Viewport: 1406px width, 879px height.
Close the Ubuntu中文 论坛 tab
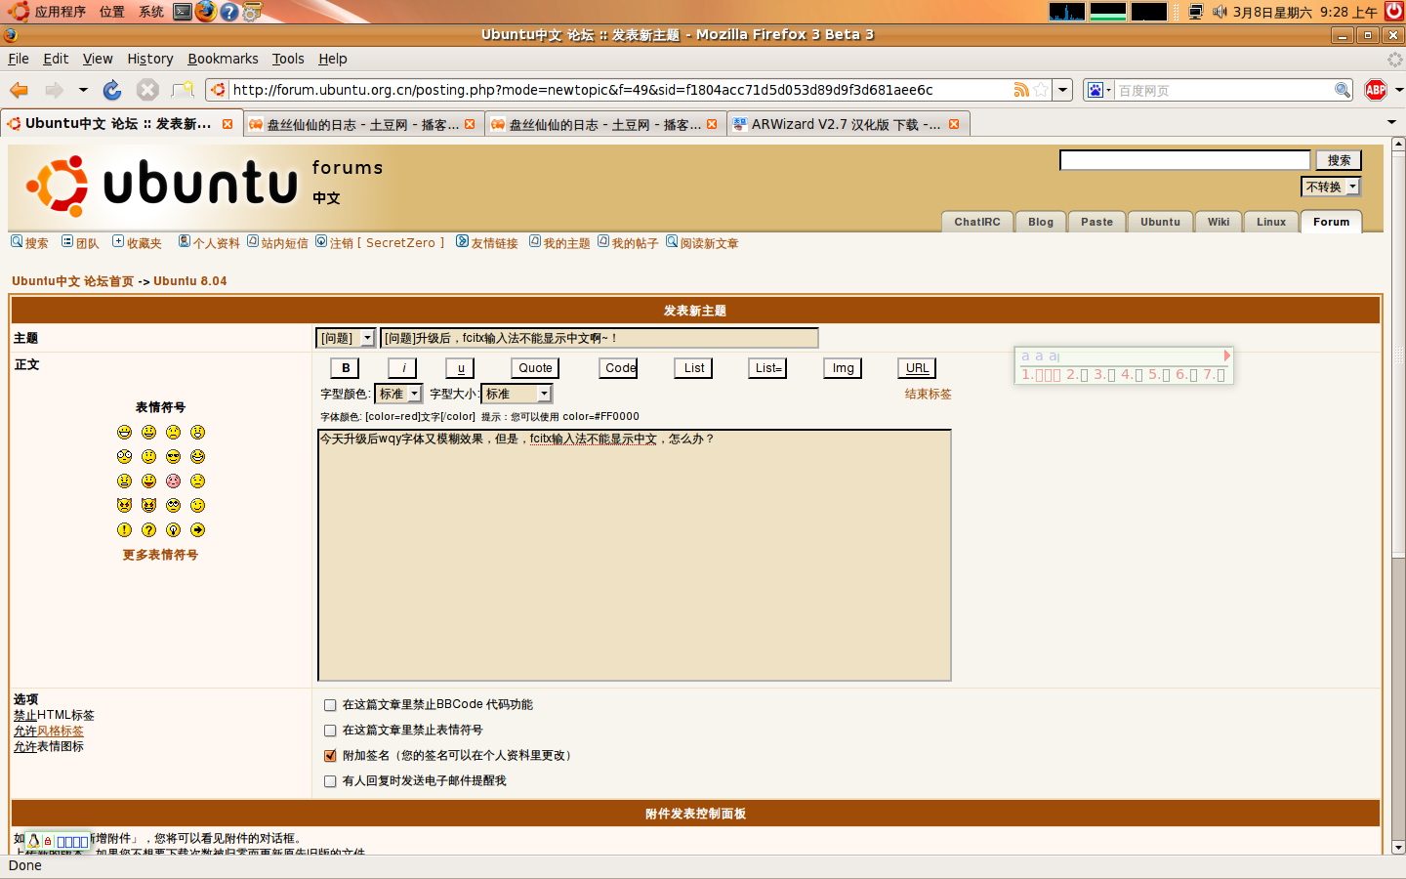(x=227, y=124)
